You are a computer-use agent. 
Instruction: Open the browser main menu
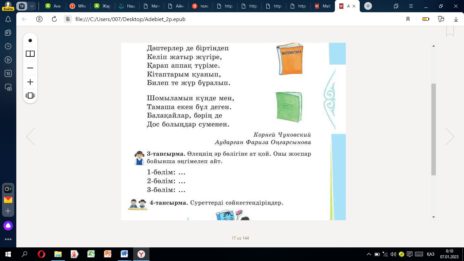(411, 6)
